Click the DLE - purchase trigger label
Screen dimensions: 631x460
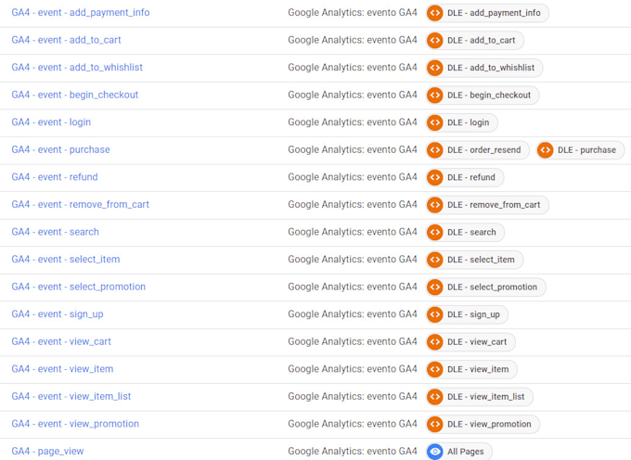click(586, 150)
